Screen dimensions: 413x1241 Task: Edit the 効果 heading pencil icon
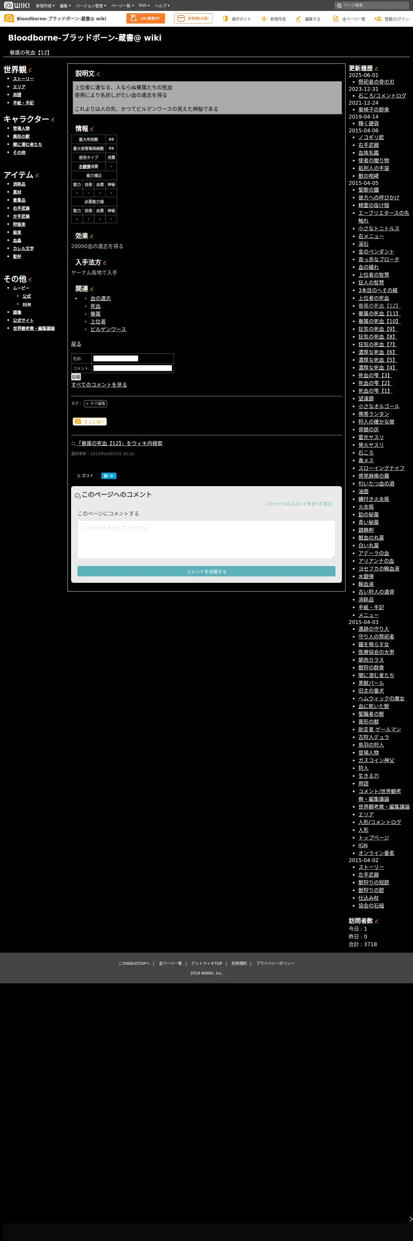92,236
